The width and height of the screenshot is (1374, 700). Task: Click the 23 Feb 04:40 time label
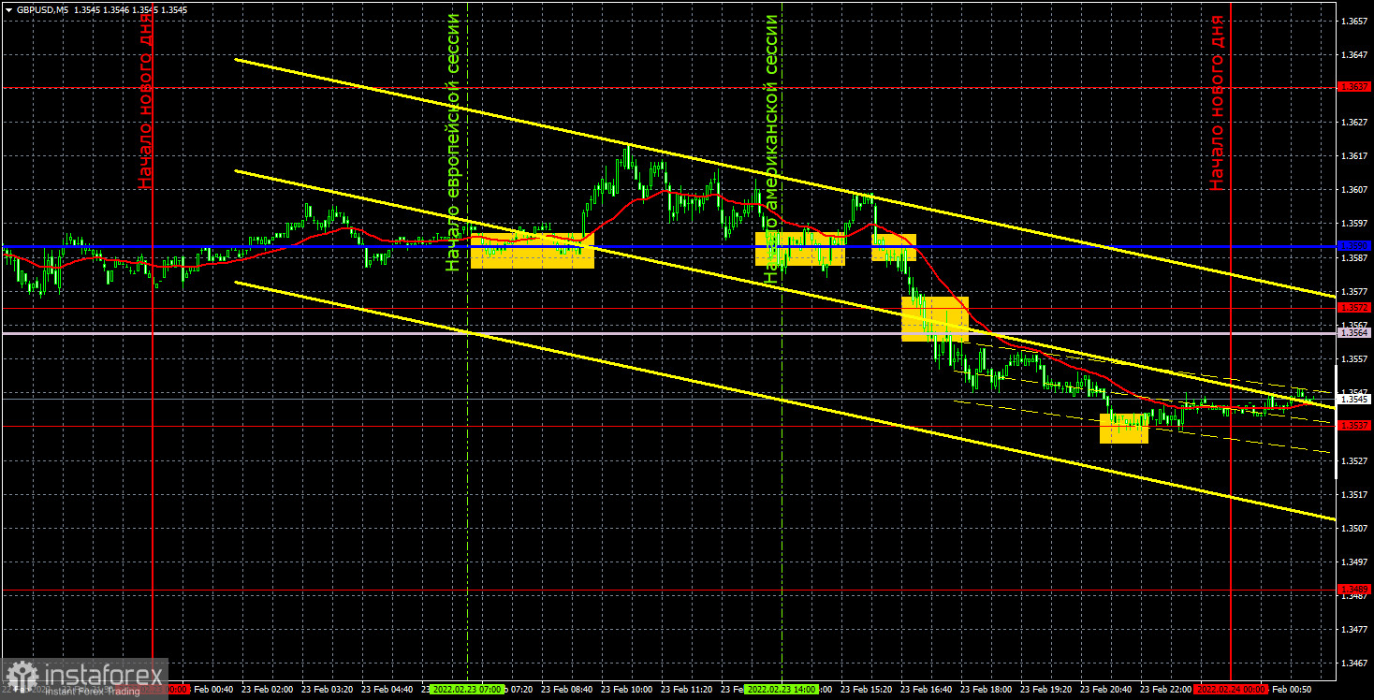point(387,689)
